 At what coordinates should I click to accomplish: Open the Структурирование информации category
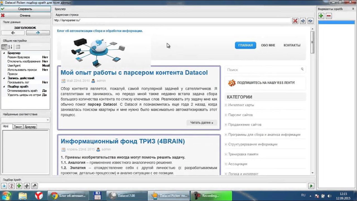(x=253, y=144)
